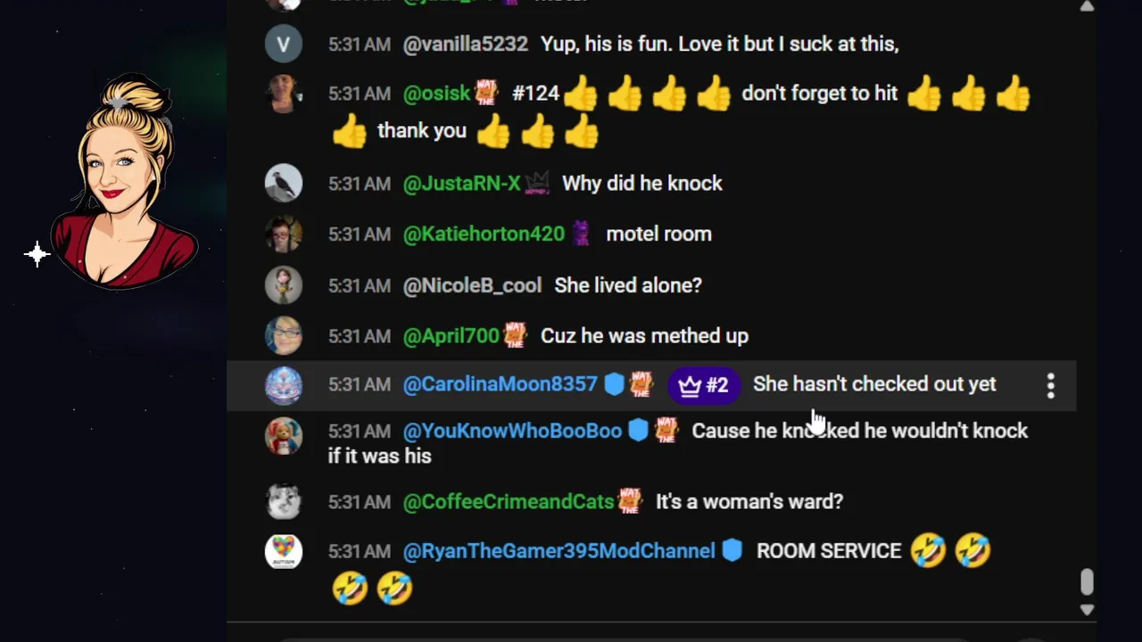The image size is (1142, 642).
Task: Select the @NicoleB_cool username
Action: point(472,285)
